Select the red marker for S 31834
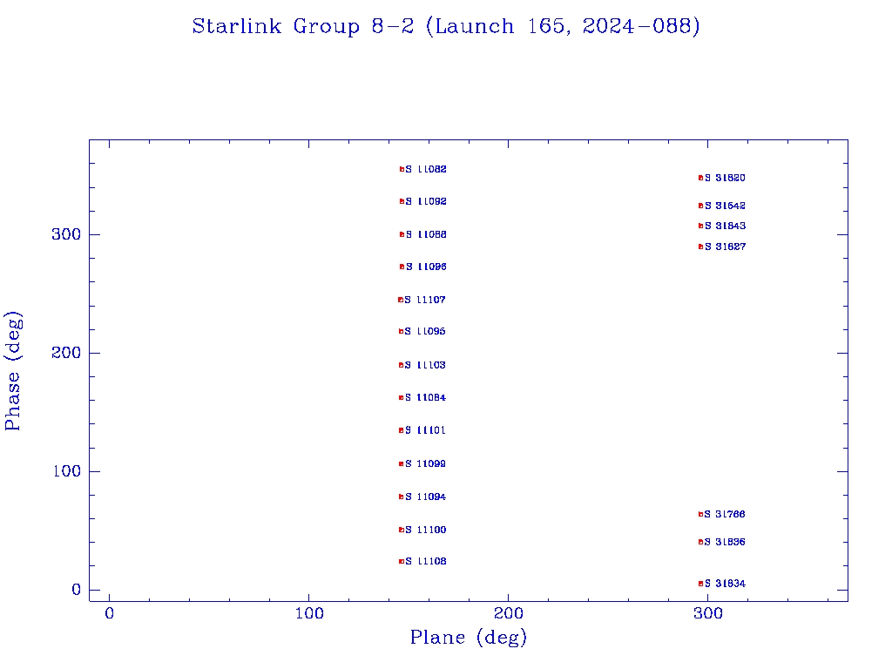Screen dimensions: 892x669 (700, 584)
